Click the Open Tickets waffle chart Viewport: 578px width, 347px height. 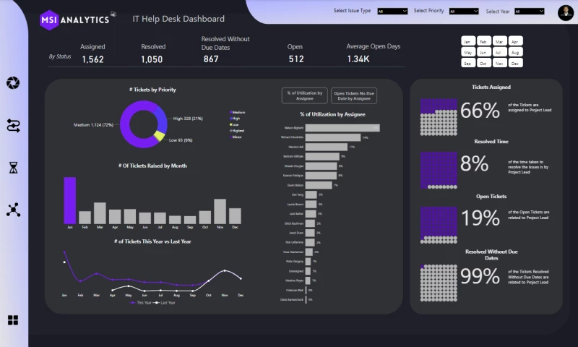(x=439, y=226)
